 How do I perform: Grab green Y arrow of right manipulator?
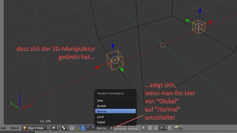pyautogui.click(x=187, y=20)
